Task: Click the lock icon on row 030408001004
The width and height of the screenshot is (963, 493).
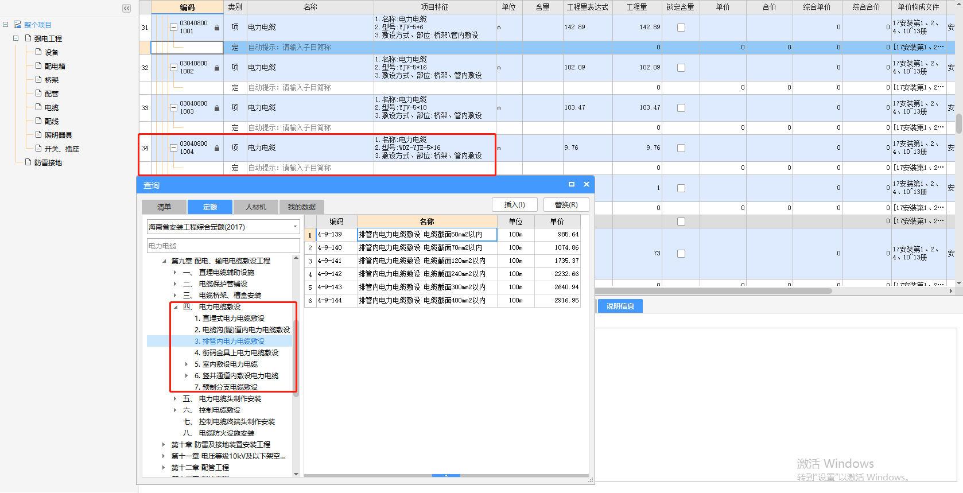Action: tap(217, 148)
